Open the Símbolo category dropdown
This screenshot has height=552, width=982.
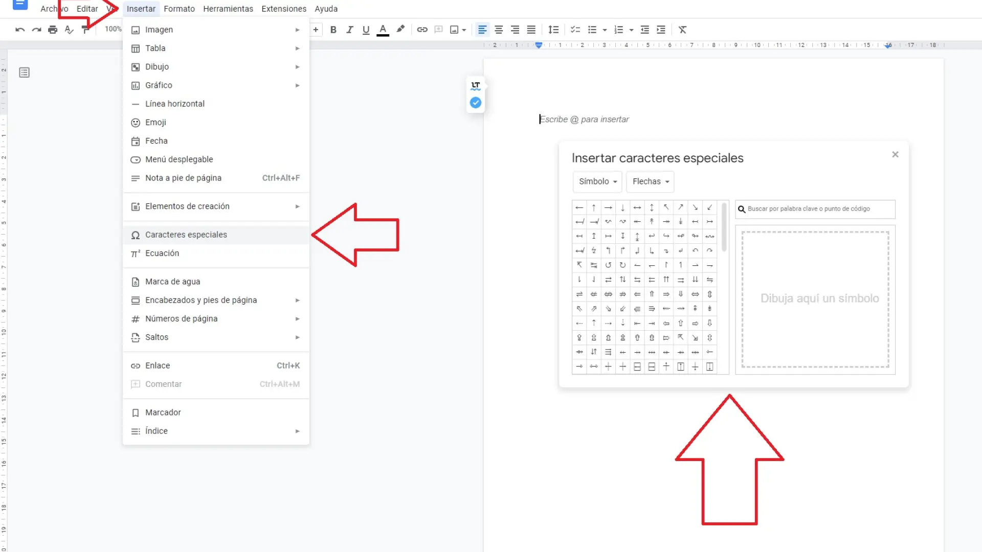[597, 181]
